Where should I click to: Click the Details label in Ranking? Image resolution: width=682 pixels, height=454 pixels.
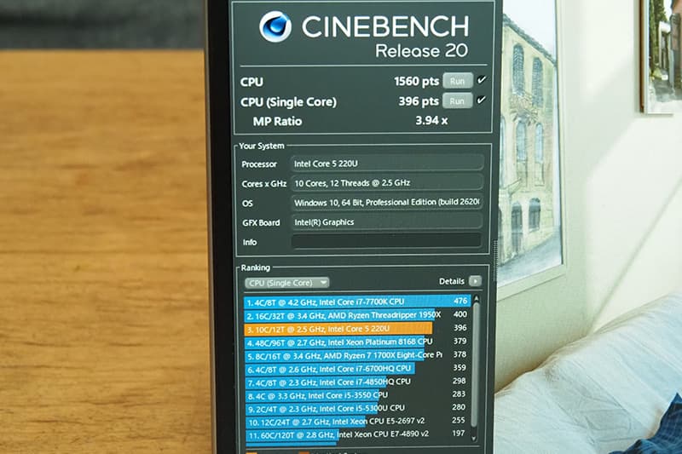(452, 281)
